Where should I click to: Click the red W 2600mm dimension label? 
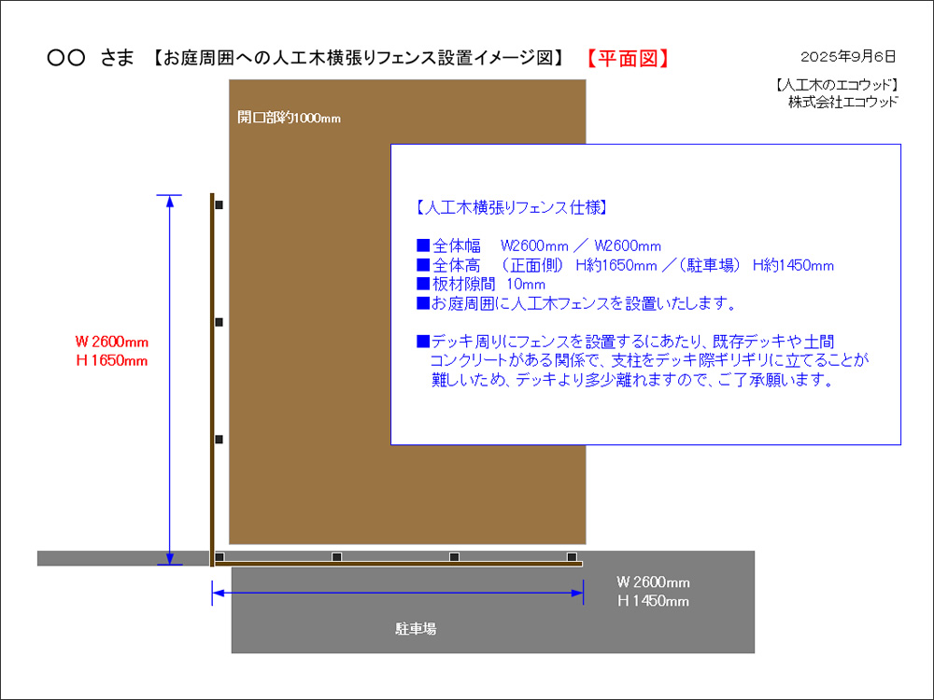(111, 342)
